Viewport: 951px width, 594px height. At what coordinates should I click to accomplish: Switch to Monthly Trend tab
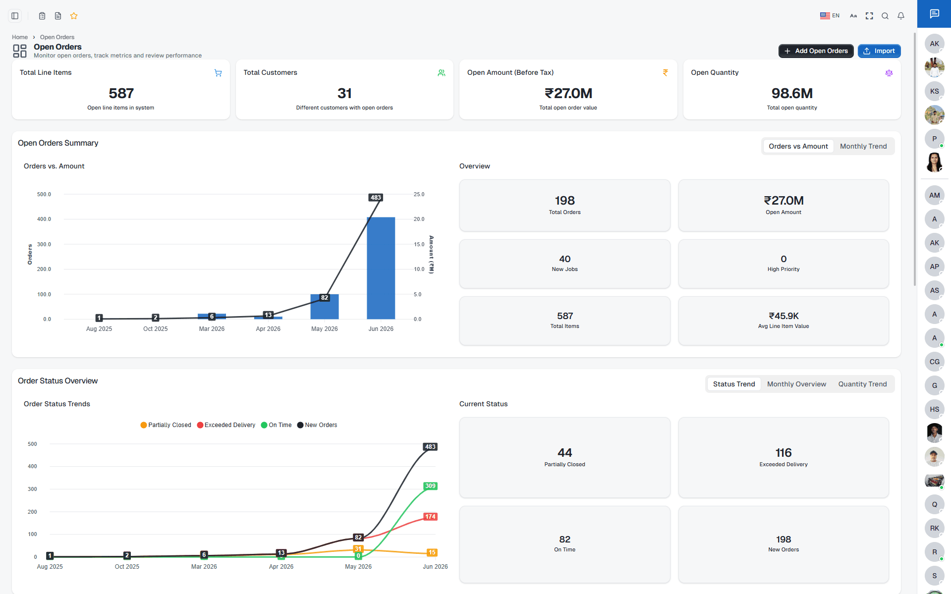pos(863,146)
